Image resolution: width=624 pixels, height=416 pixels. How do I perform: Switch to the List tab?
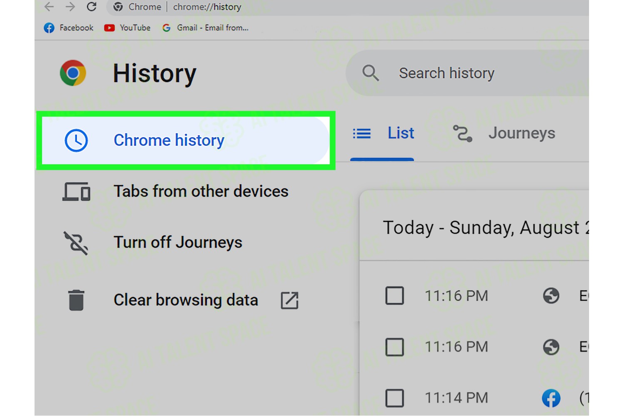click(x=382, y=134)
